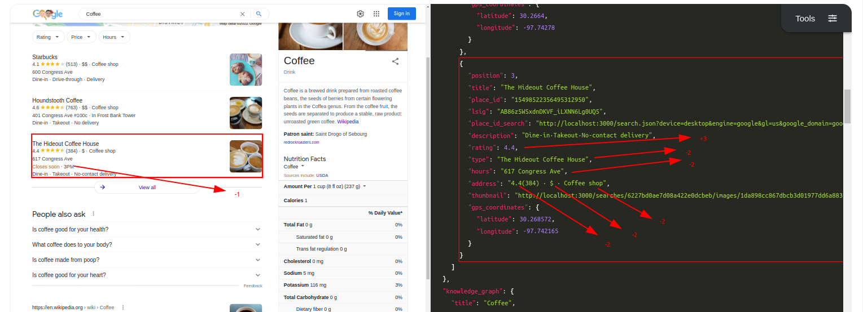The height and width of the screenshot is (312, 863).
Task: Click the Drink subtitle under Coffee
Action: pyautogui.click(x=290, y=72)
